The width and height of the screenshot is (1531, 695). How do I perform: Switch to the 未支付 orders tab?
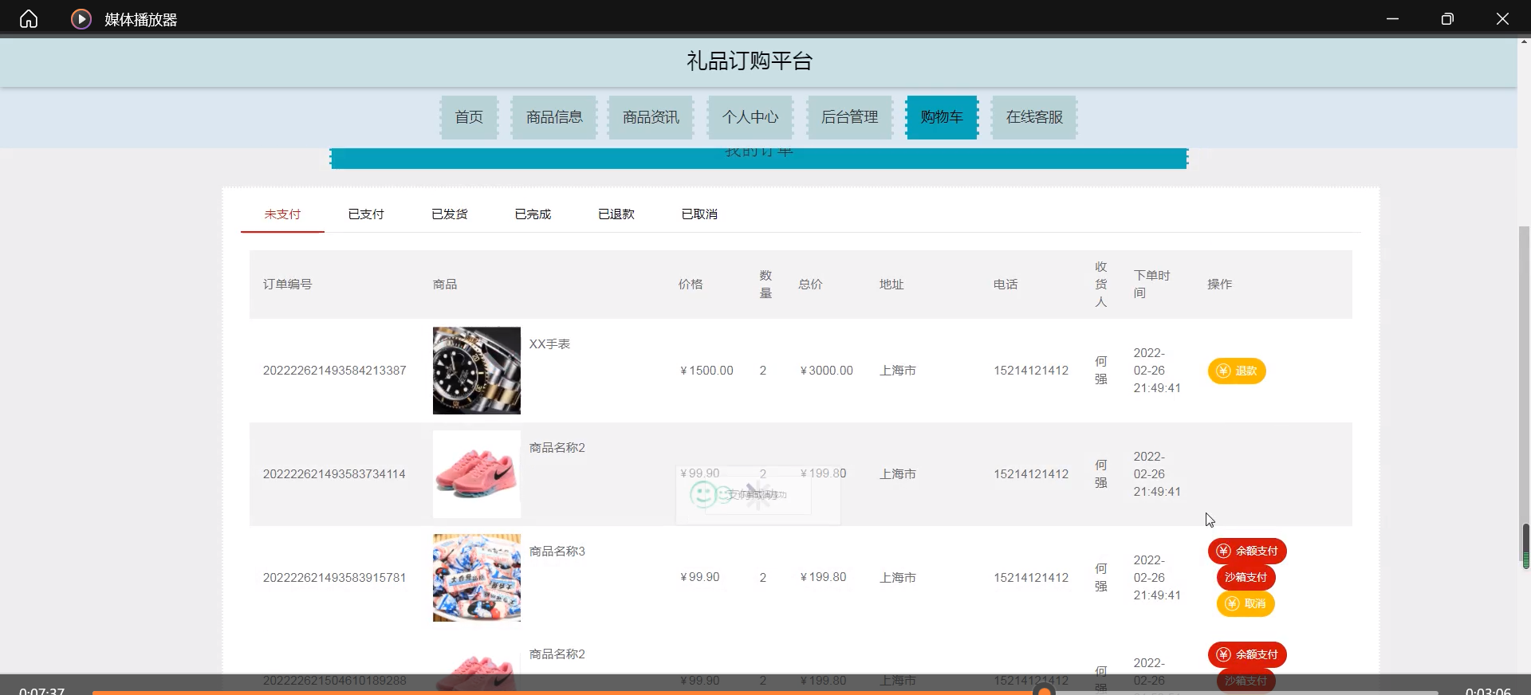click(282, 214)
